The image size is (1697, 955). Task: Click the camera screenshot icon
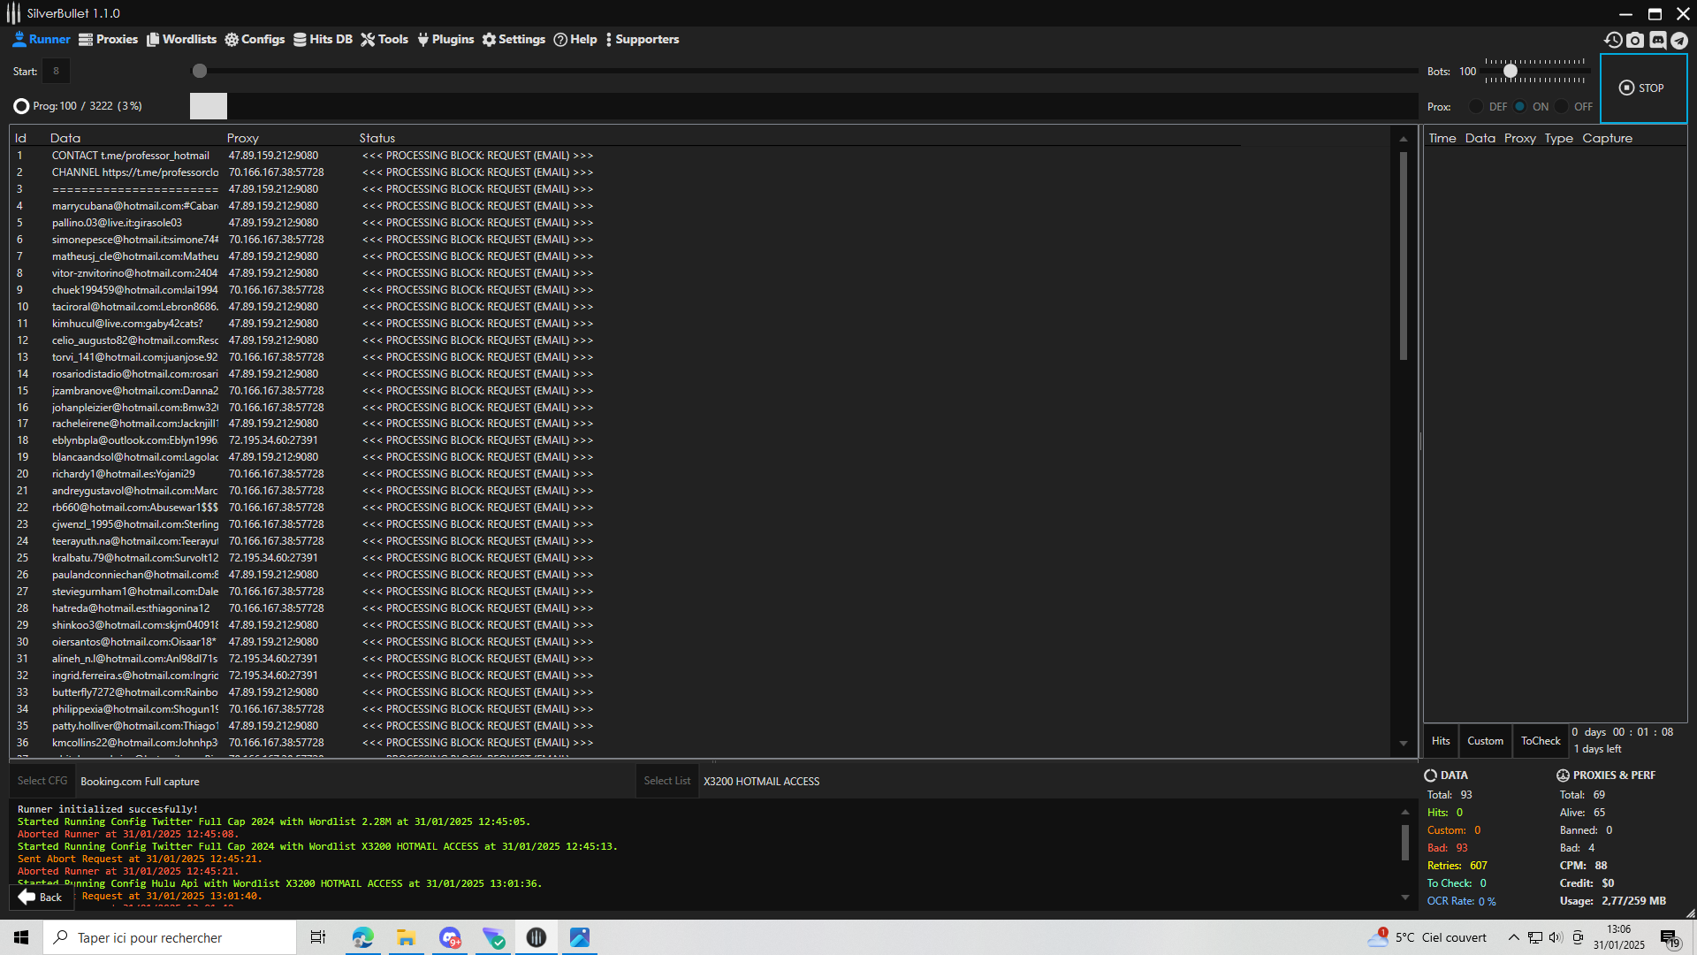tap(1635, 40)
